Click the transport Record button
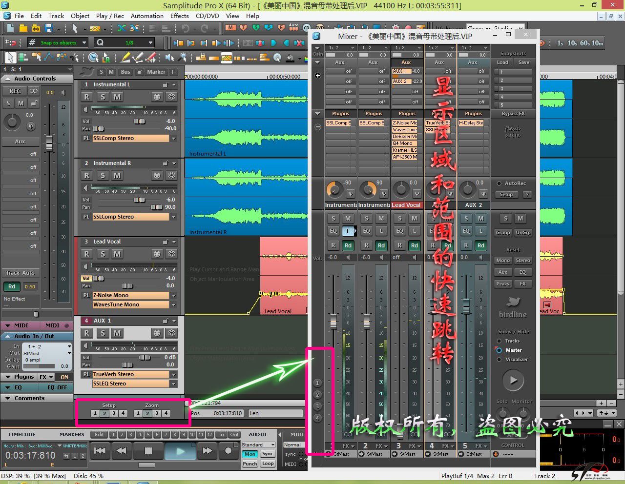The image size is (625, 484). 228,451
